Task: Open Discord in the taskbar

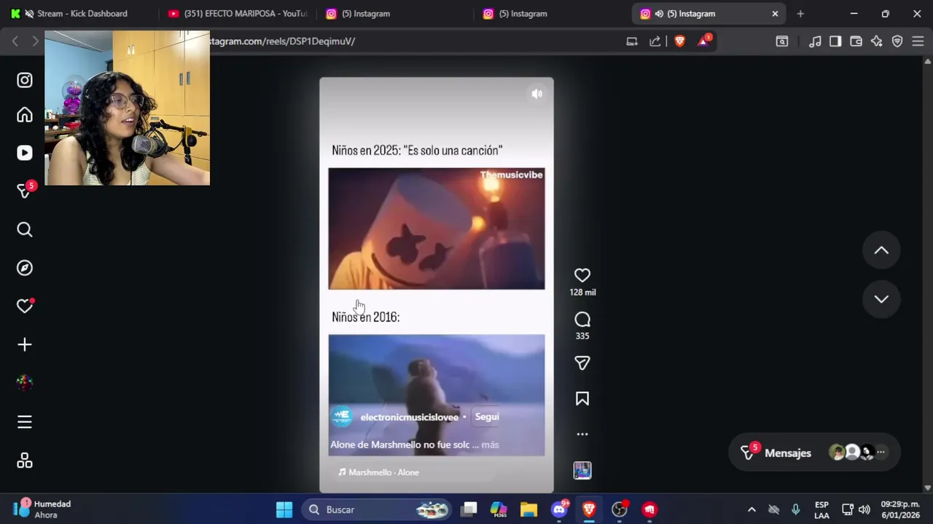Action: point(559,509)
